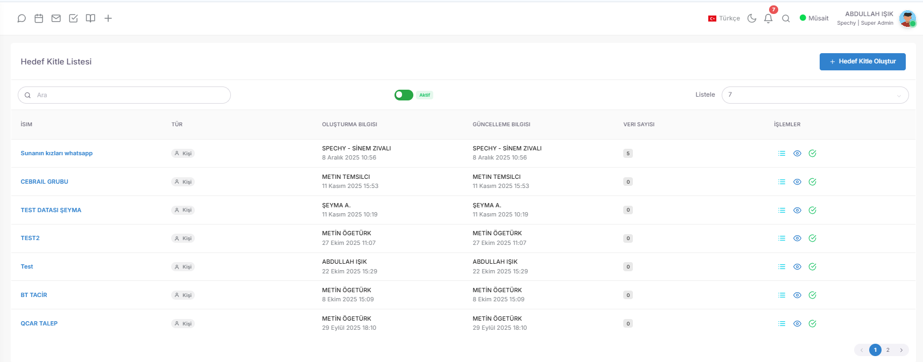Click eye icon for Test row
Screen dimensions: 923x362
(797, 267)
